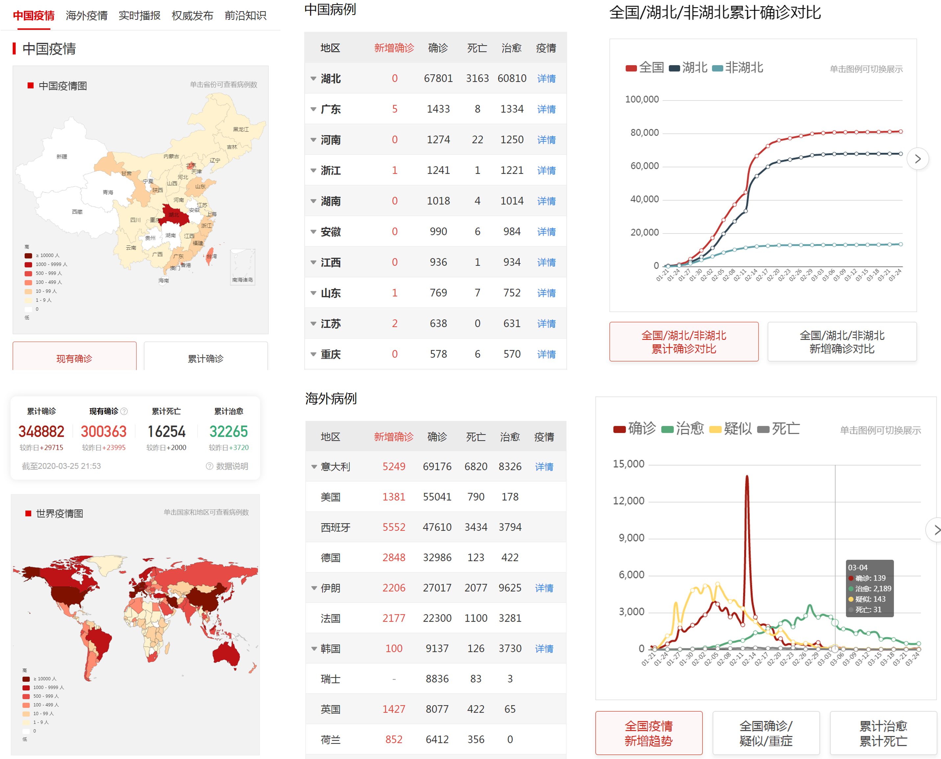Expand the 韩国 row
The height and width of the screenshot is (759, 941).
[314, 649]
